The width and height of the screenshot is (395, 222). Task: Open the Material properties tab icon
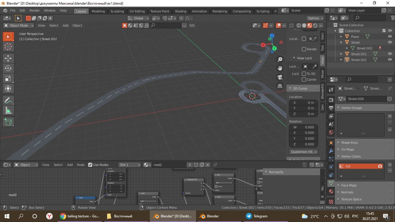point(331,191)
